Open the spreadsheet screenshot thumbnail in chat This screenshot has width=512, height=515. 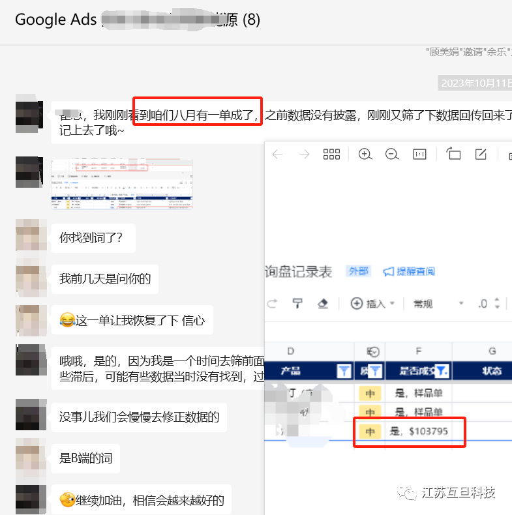click(x=122, y=184)
